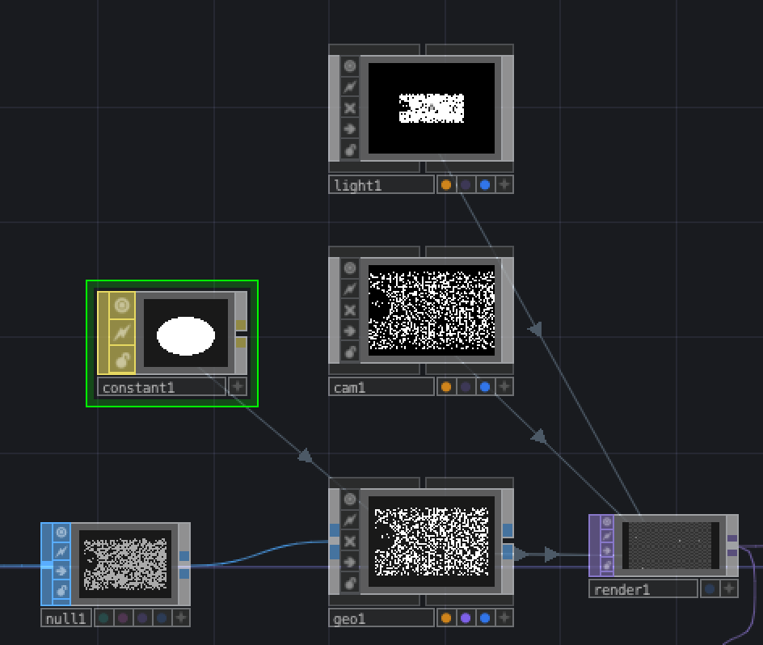The image size is (763, 645).
Task: Toggle Viewer Active flag on render1
Action: [607, 522]
